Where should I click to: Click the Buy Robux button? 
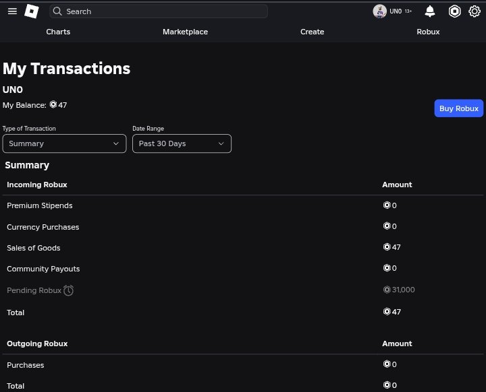coord(459,108)
